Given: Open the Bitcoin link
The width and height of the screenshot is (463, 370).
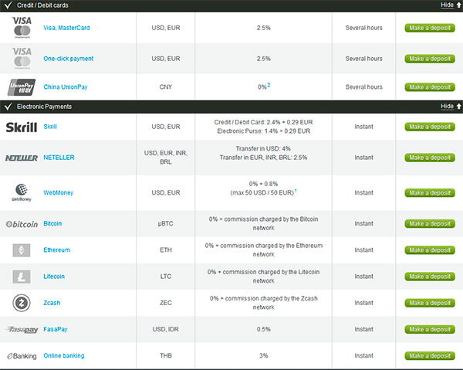Looking at the screenshot, I should (x=52, y=223).
